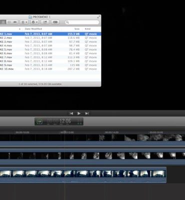Screen dimensions: 185x200
Task: Select the 115 MB movie file row
Action: (x=50, y=65)
